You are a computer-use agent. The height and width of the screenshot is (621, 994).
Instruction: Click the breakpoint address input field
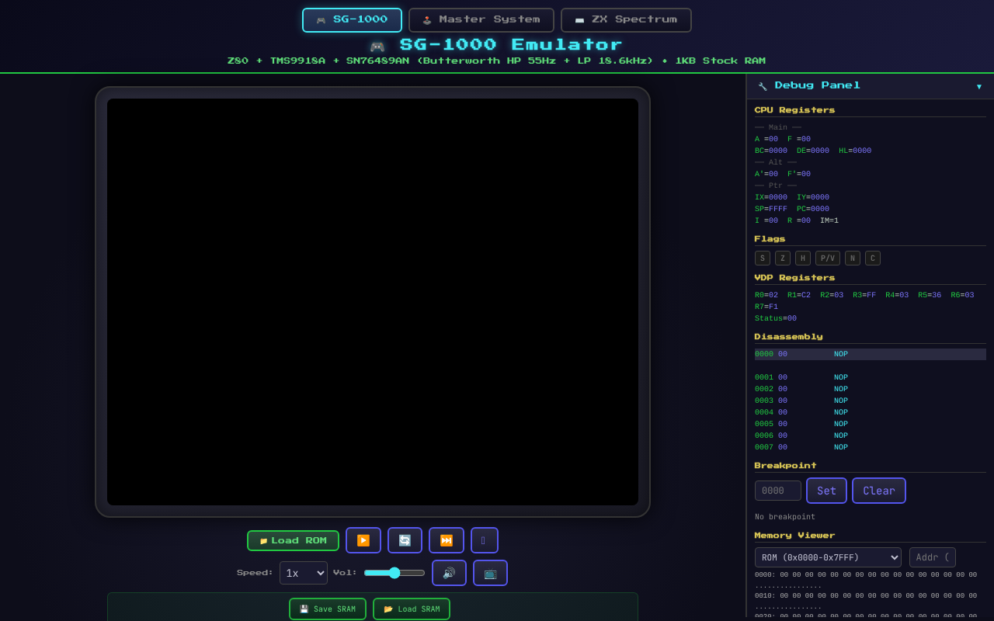point(778,491)
